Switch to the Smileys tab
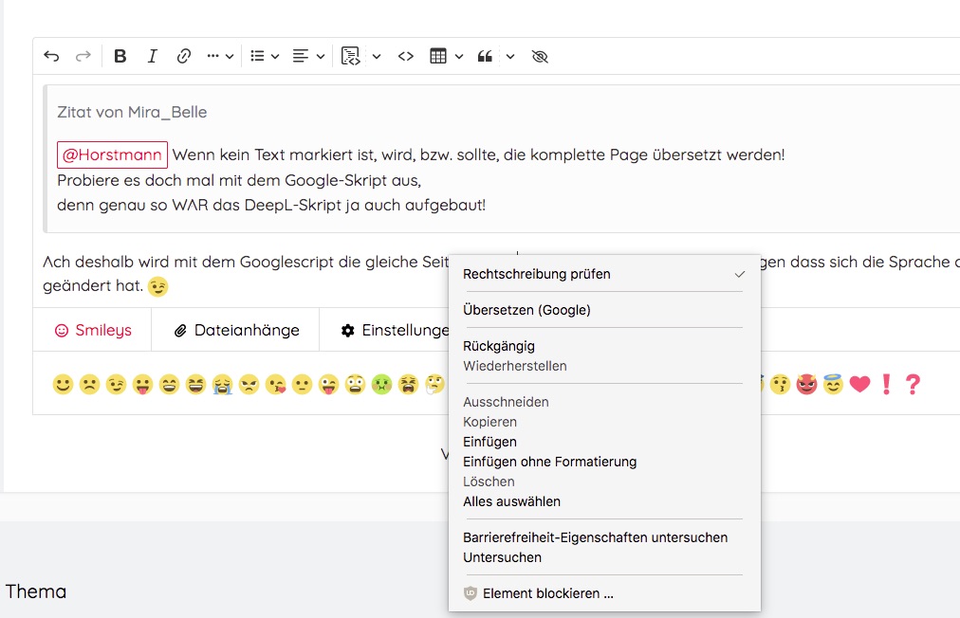 (x=93, y=331)
